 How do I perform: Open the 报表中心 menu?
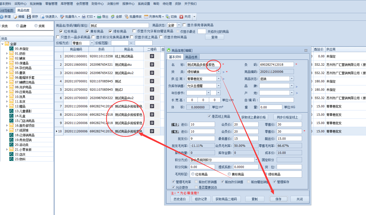128,4
